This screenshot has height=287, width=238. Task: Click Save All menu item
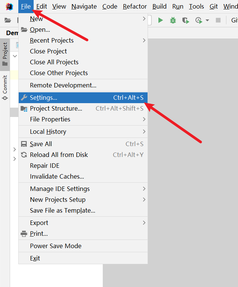pos(83,144)
